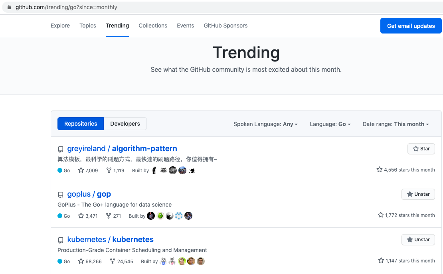Click first contributor avatar of goplus/gop
The width and height of the screenshot is (443, 274).
point(151,216)
